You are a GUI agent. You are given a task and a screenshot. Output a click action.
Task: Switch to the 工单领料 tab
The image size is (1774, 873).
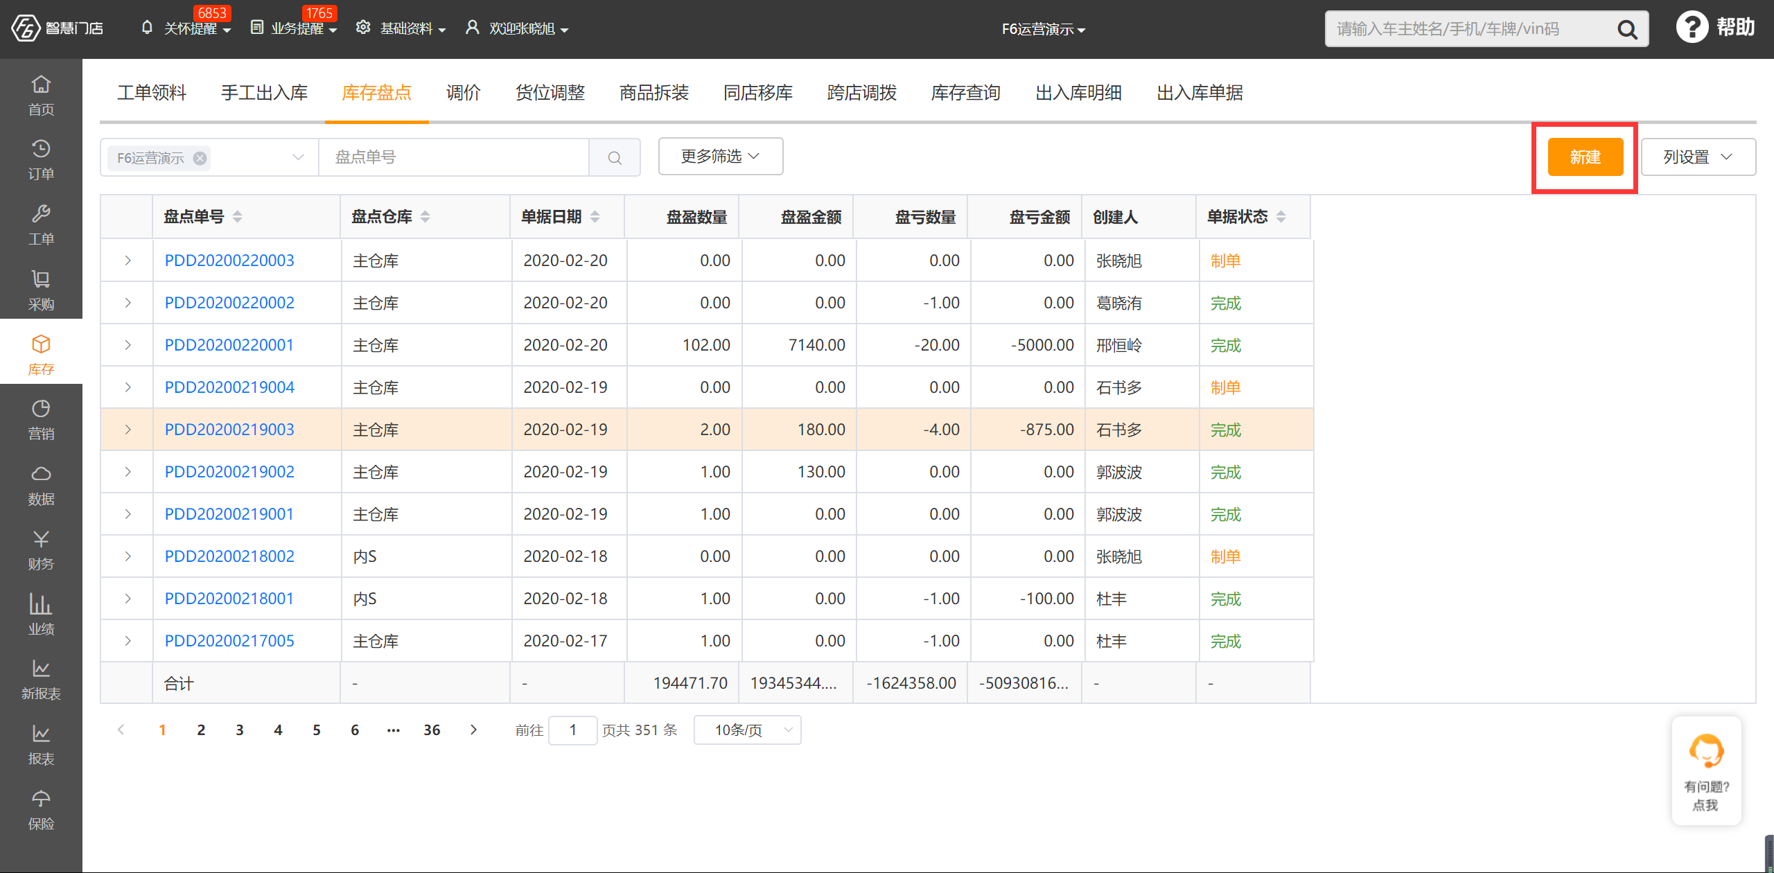click(x=152, y=93)
